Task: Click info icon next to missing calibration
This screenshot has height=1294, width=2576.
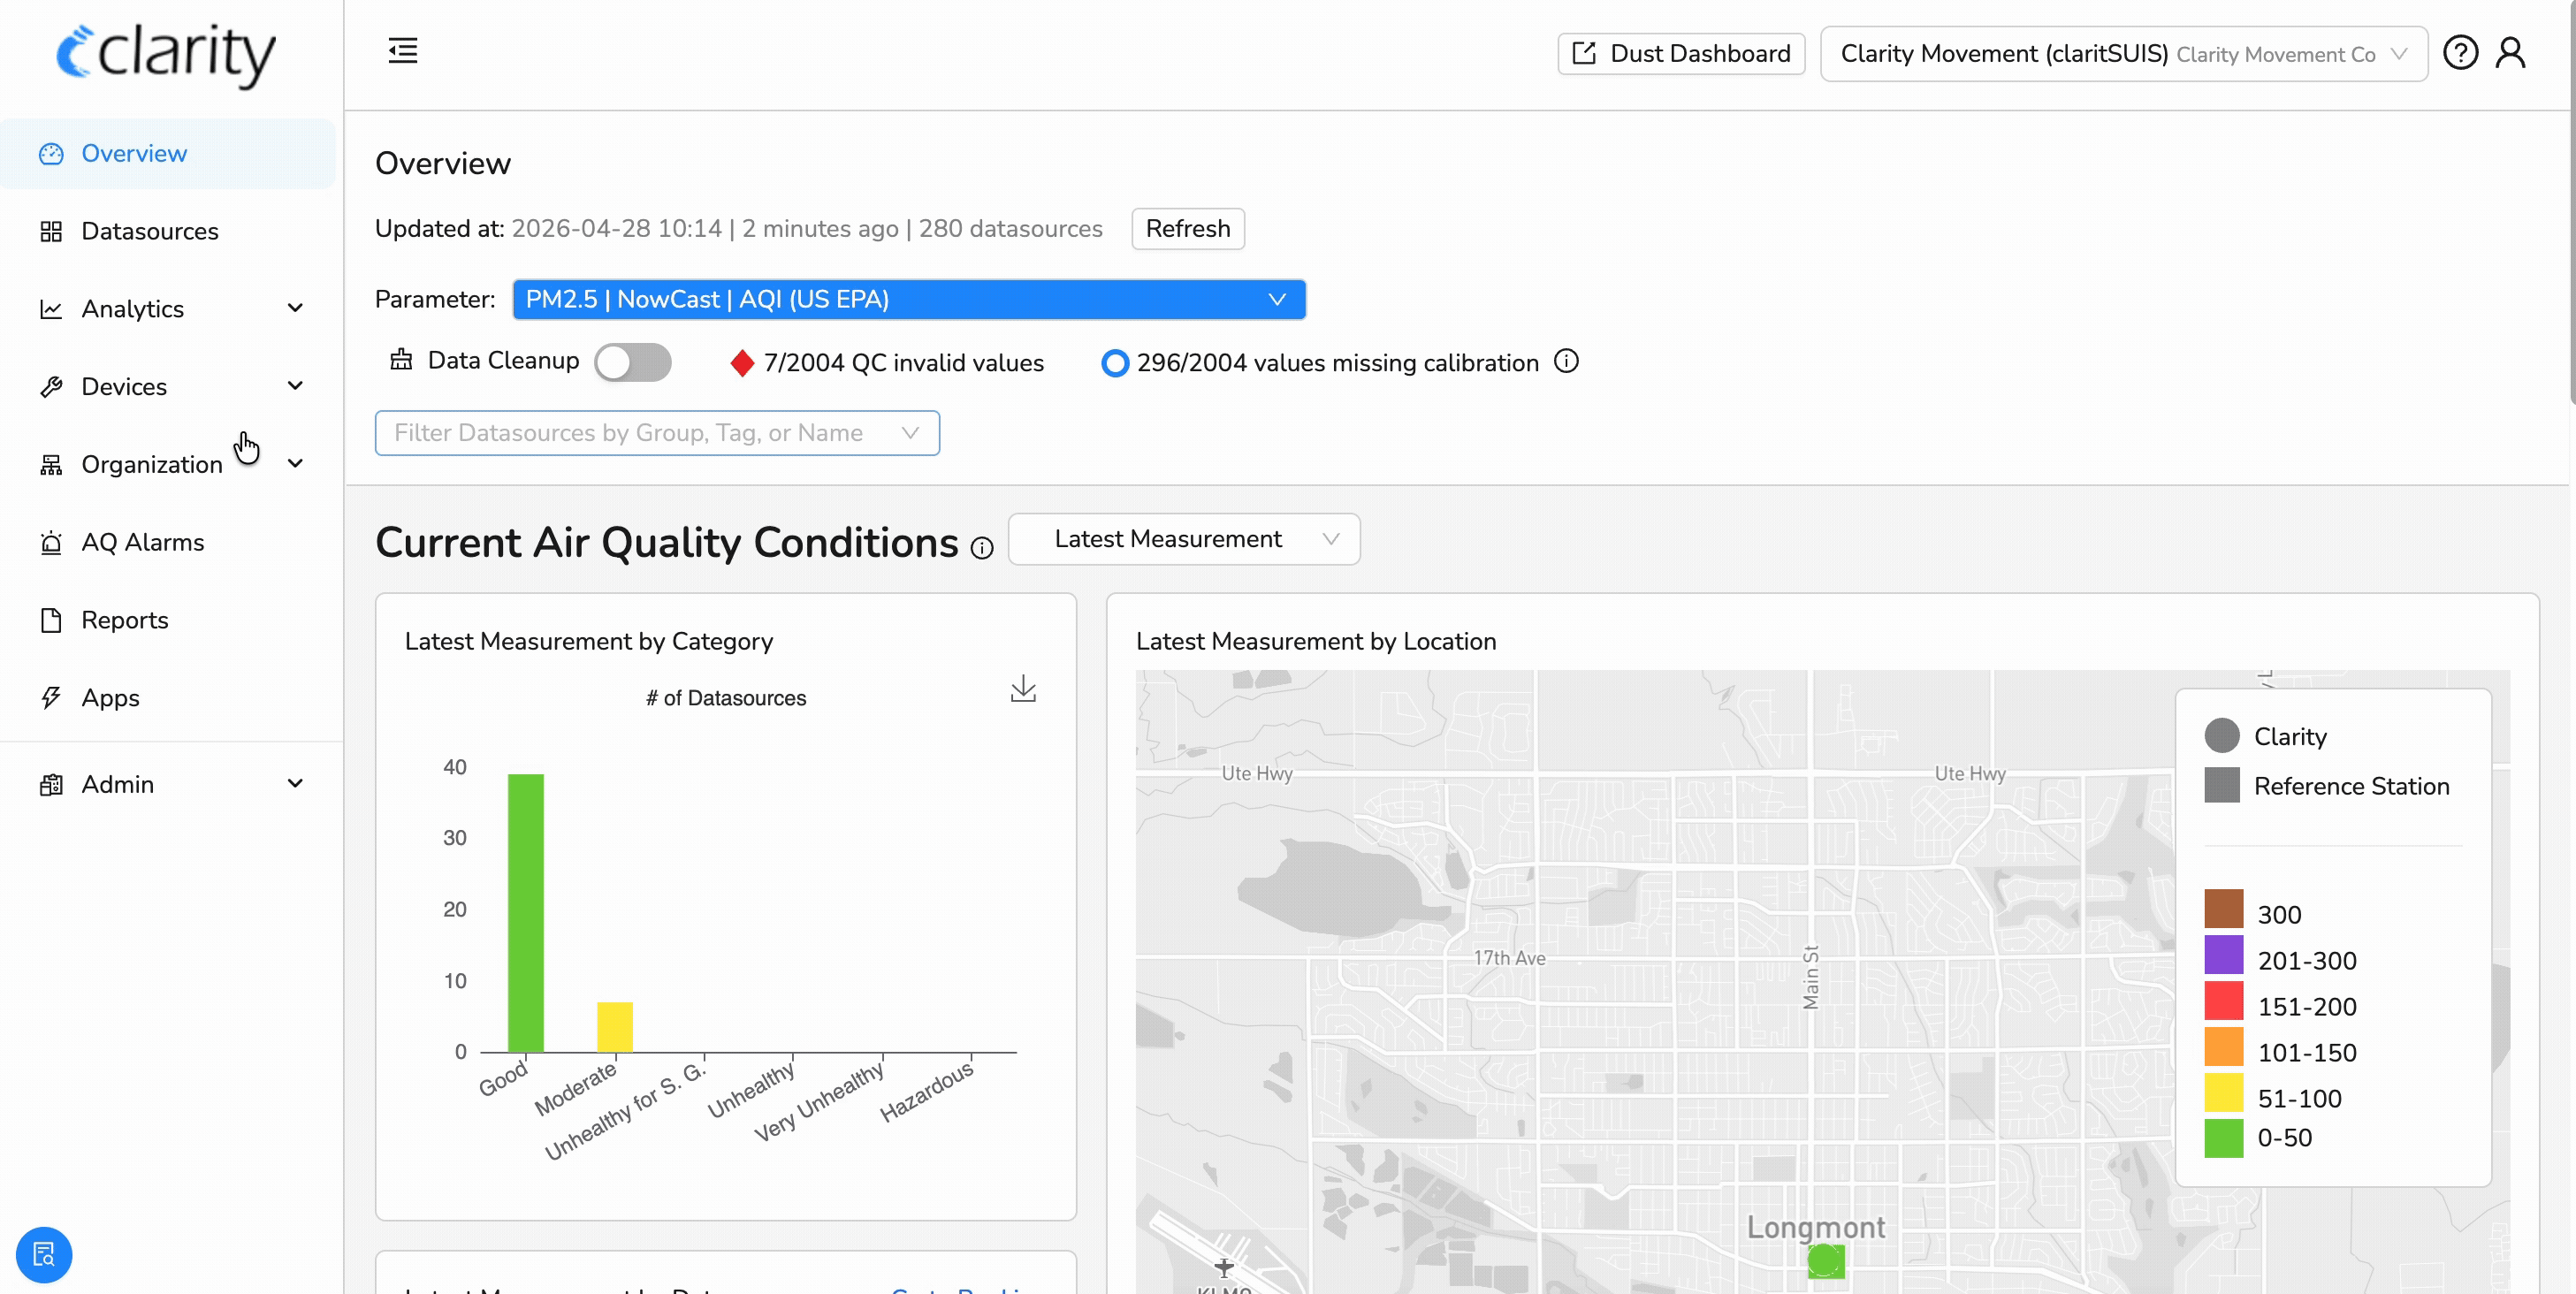Action: [x=1566, y=361]
